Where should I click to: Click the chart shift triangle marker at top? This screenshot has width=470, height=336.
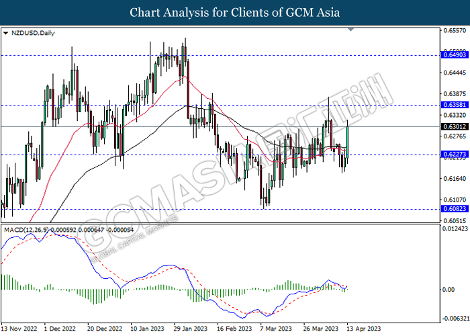350,30
